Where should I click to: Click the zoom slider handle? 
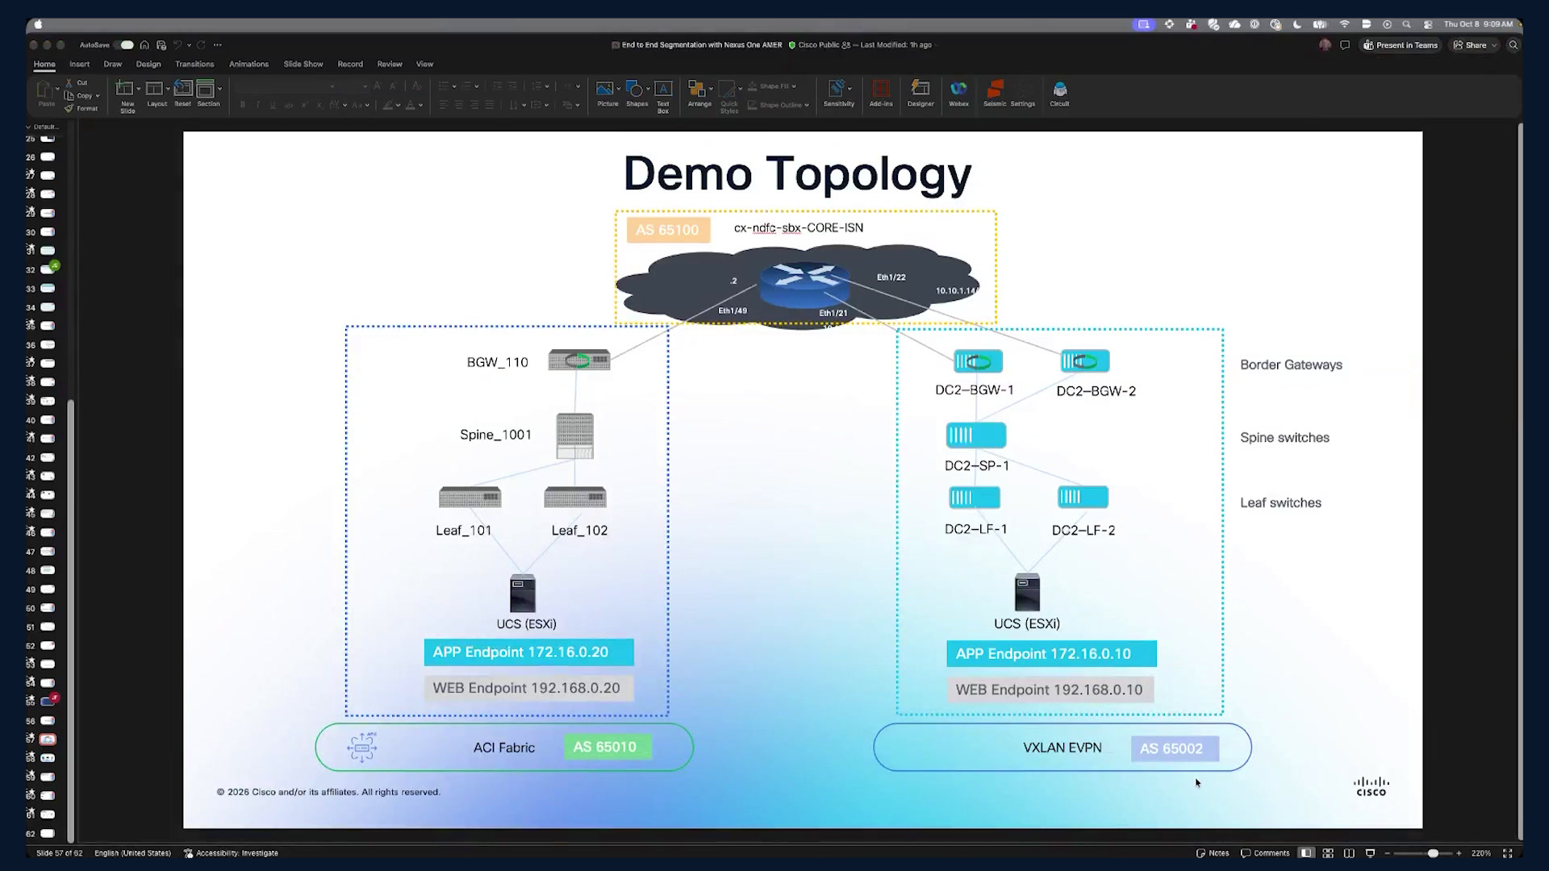[x=1433, y=853]
